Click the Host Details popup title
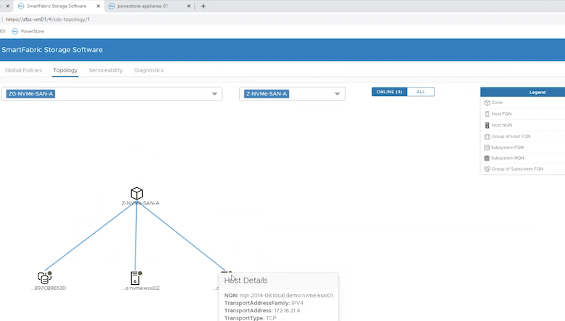 (x=246, y=281)
